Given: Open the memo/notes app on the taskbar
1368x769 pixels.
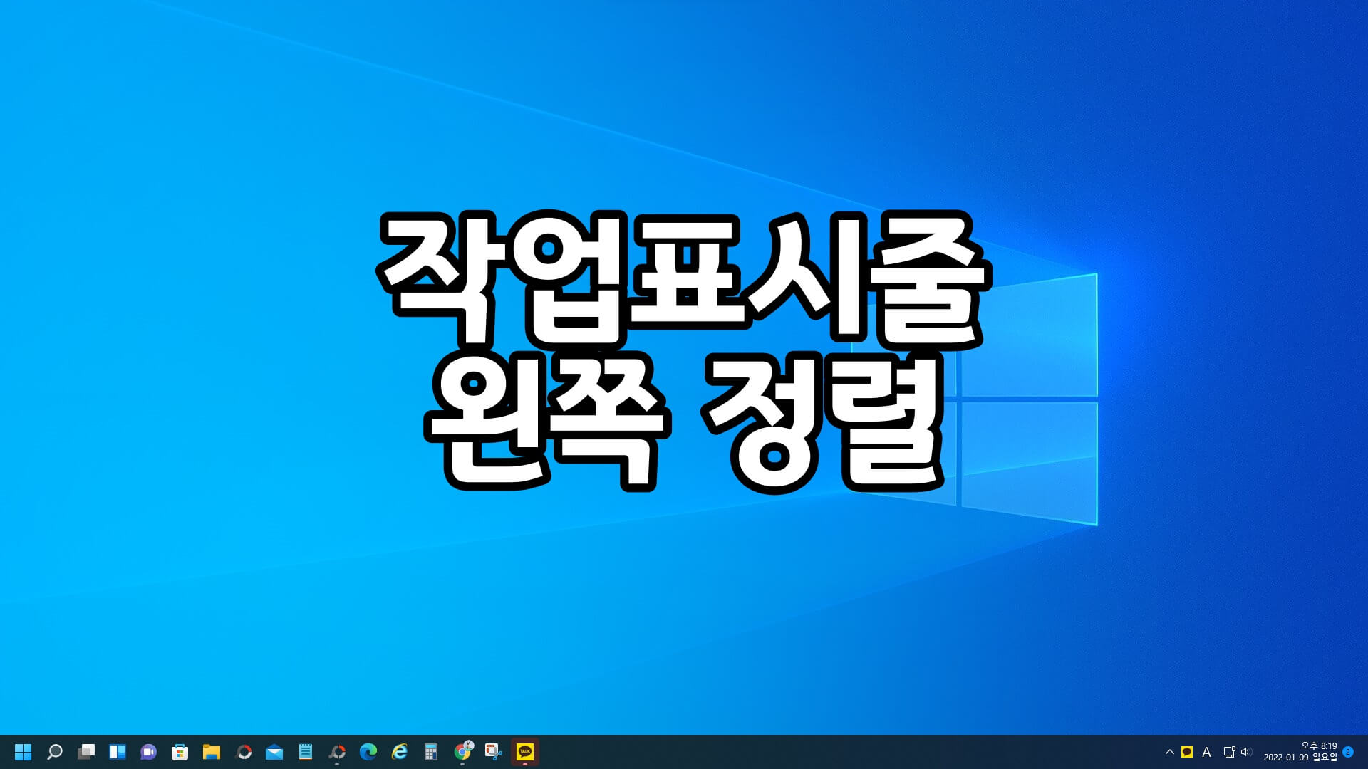Looking at the screenshot, I should click(305, 751).
